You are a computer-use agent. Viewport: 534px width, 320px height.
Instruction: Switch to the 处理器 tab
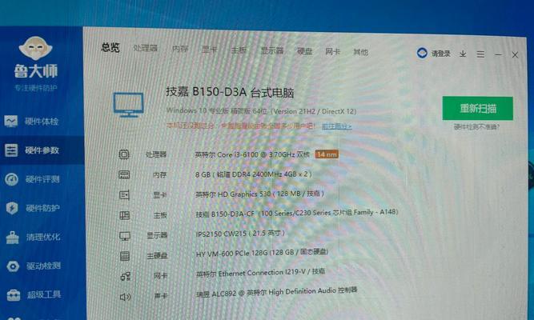[x=146, y=48]
